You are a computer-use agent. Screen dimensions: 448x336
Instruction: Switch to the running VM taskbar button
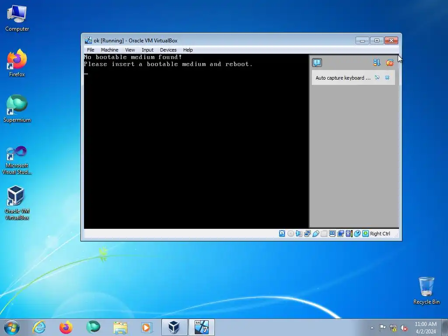coord(201,327)
